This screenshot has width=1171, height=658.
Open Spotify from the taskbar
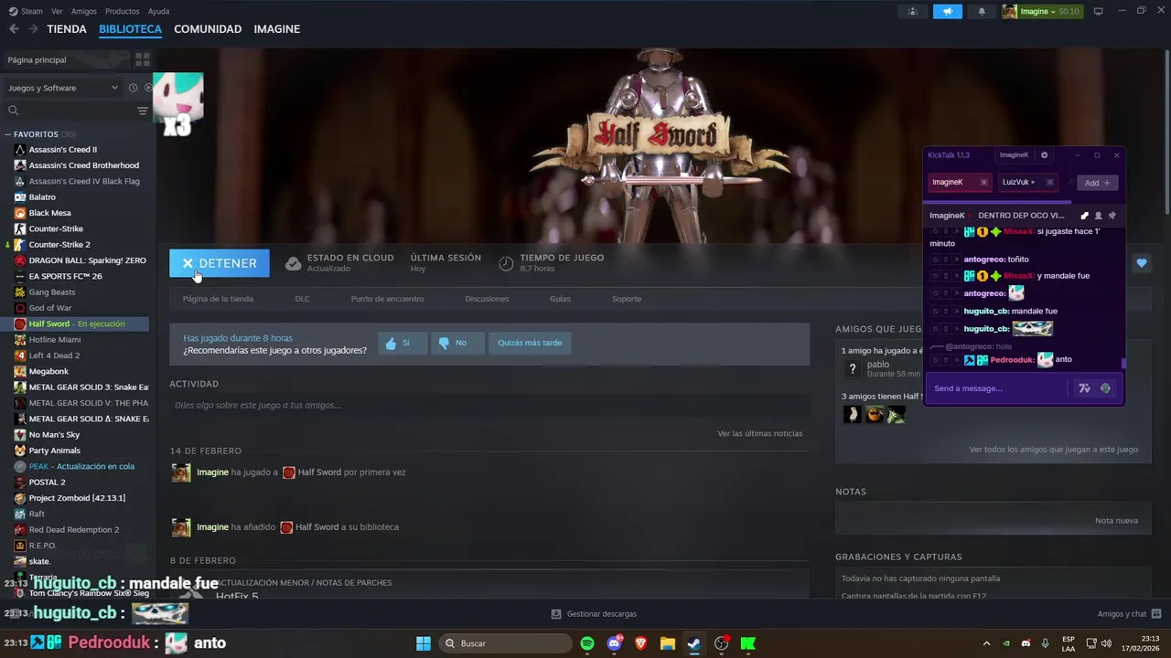tap(587, 643)
